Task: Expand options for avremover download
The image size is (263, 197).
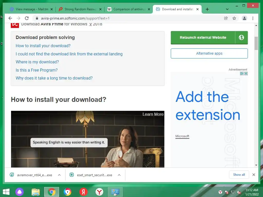Action: pyautogui.click(x=59, y=175)
